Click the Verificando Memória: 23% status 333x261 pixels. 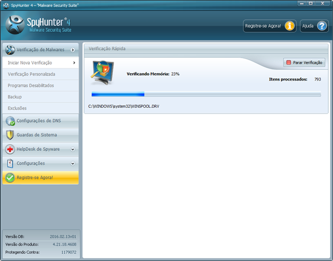(x=153, y=74)
